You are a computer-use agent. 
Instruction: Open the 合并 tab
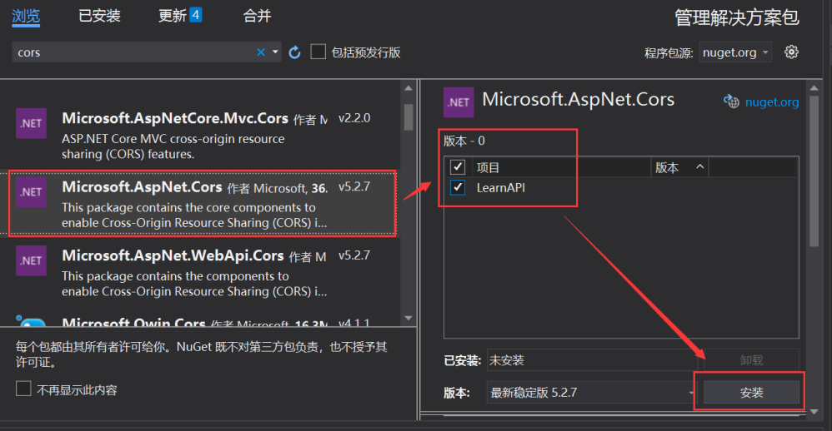257,16
